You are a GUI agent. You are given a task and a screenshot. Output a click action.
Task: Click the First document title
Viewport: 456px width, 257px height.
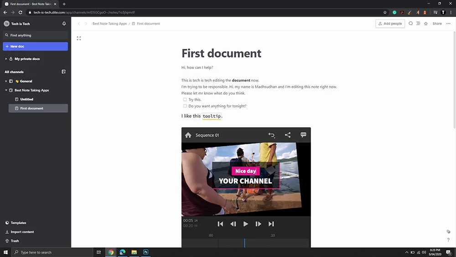pos(221,53)
